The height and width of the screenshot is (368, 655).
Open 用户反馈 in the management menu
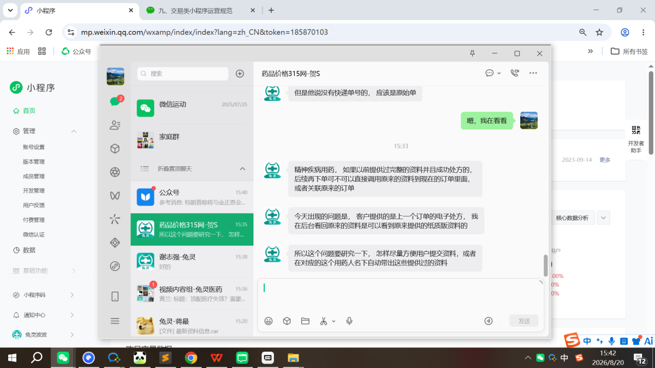34,206
